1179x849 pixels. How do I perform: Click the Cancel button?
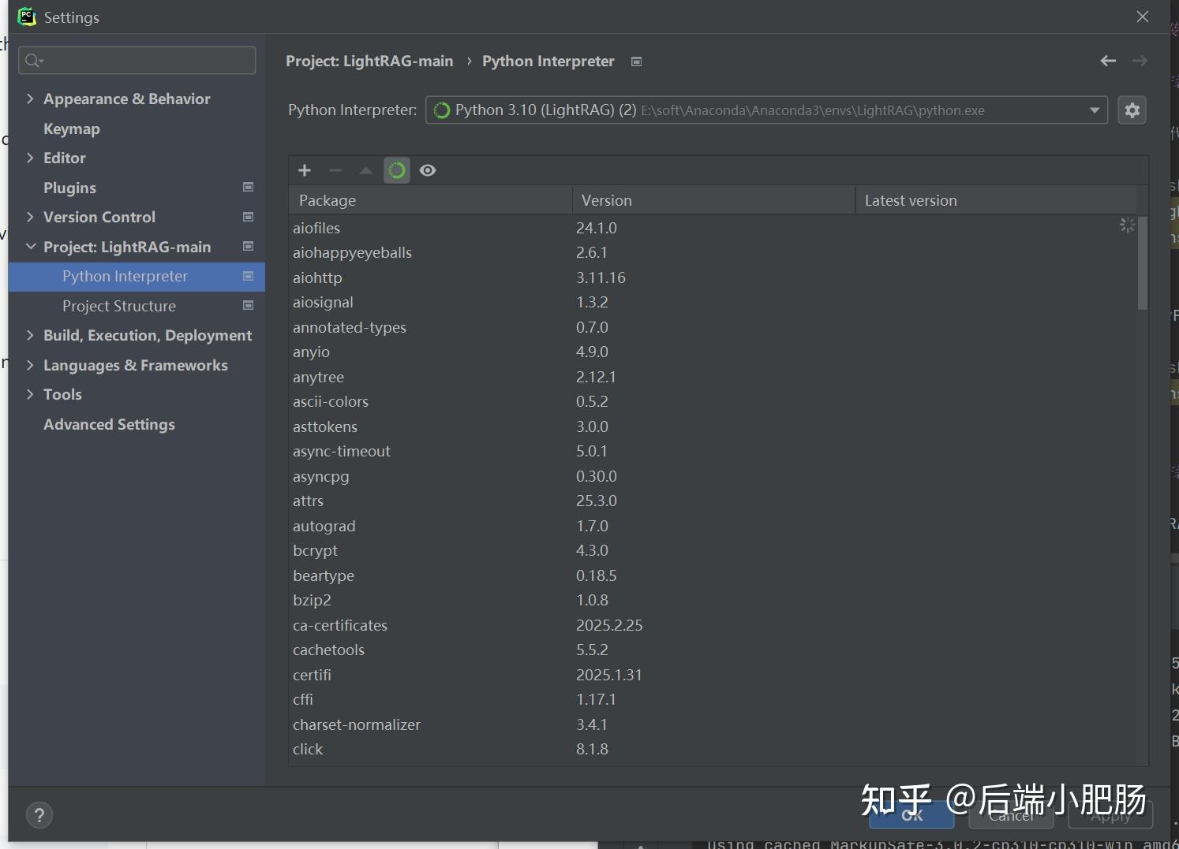point(1011,815)
